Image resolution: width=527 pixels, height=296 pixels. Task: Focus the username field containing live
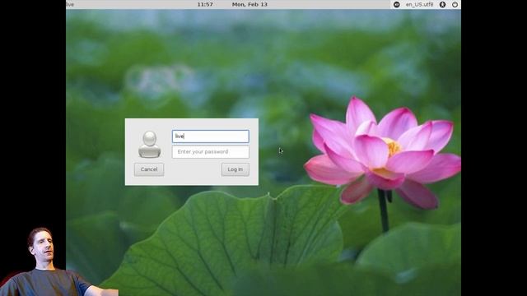[211, 136]
